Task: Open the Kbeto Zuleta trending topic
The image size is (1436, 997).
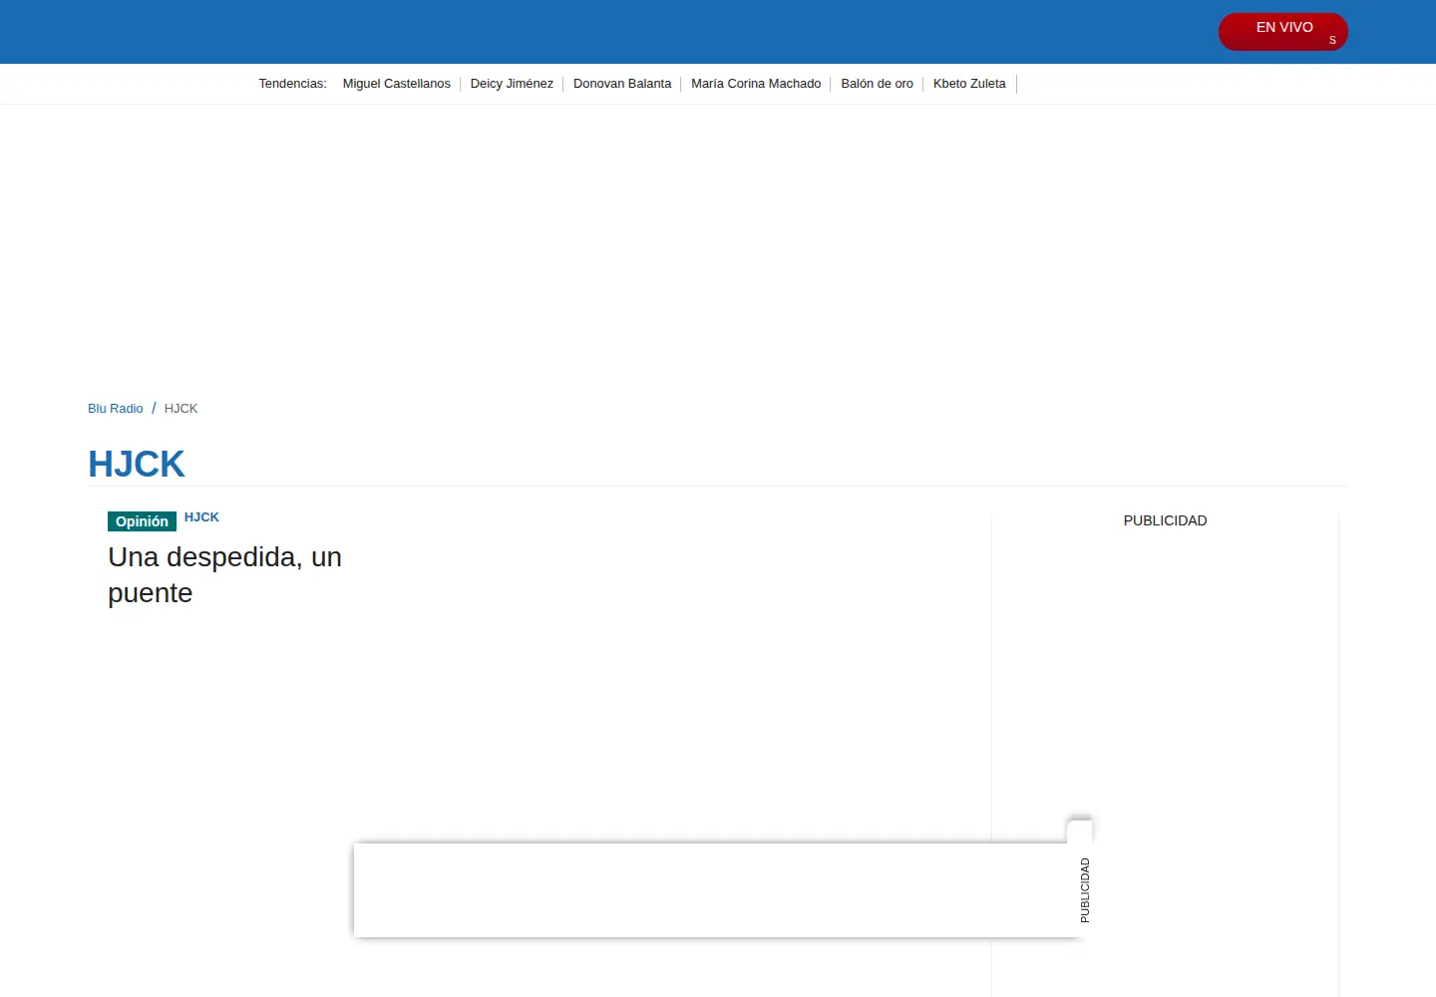Action: 969,84
